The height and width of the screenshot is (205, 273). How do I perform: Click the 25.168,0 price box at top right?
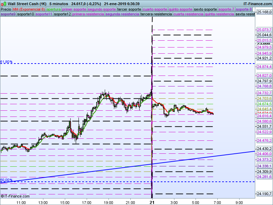pyautogui.click(x=264, y=12)
